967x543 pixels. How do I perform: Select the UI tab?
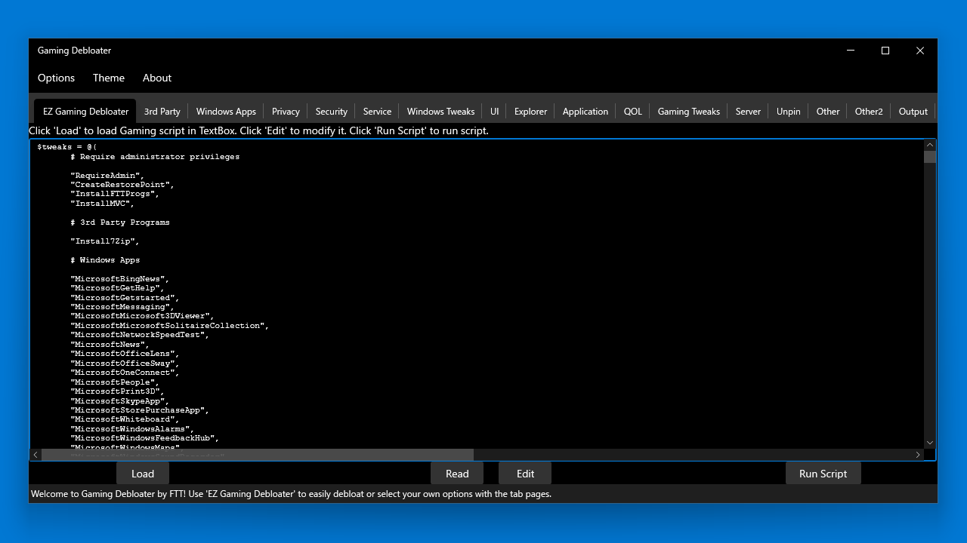pos(494,111)
